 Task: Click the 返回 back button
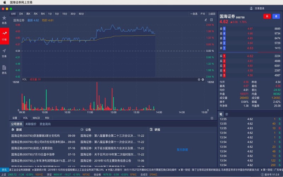pyautogui.click(x=212, y=14)
